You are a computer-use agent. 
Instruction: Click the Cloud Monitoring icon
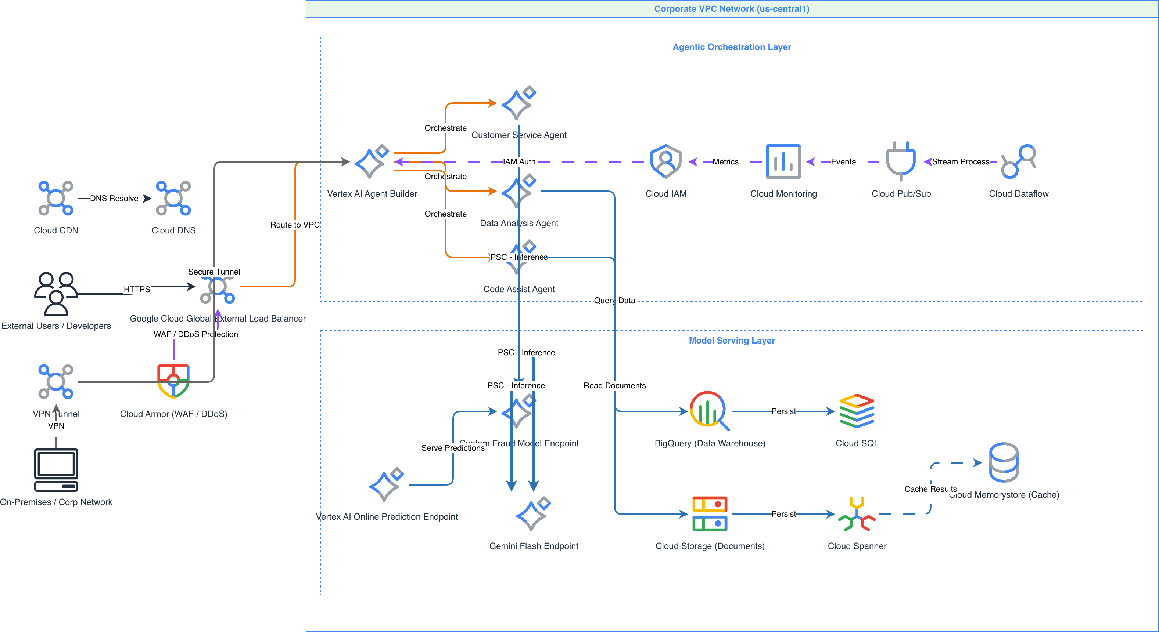click(x=783, y=161)
